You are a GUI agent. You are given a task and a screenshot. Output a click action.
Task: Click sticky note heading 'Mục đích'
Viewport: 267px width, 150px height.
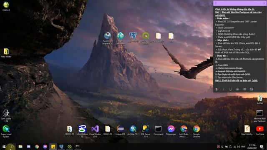[x=223, y=40]
